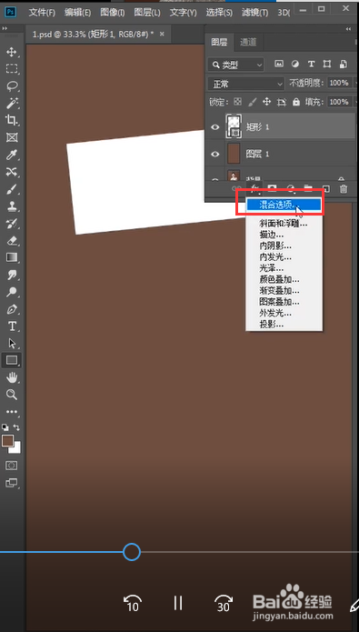Select the Hand tool
The height and width of the screenshot is (632, 359).
12,377
